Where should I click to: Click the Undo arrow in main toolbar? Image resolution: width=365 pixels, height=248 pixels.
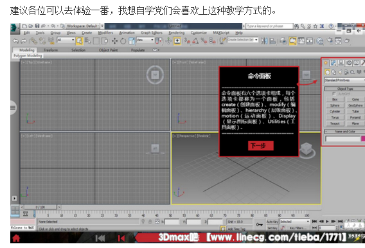[15, 41]
